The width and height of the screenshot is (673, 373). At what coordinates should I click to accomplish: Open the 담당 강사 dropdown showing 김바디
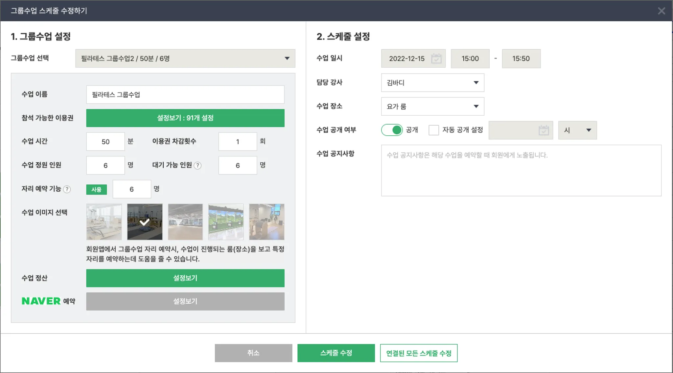pos(432,82)
